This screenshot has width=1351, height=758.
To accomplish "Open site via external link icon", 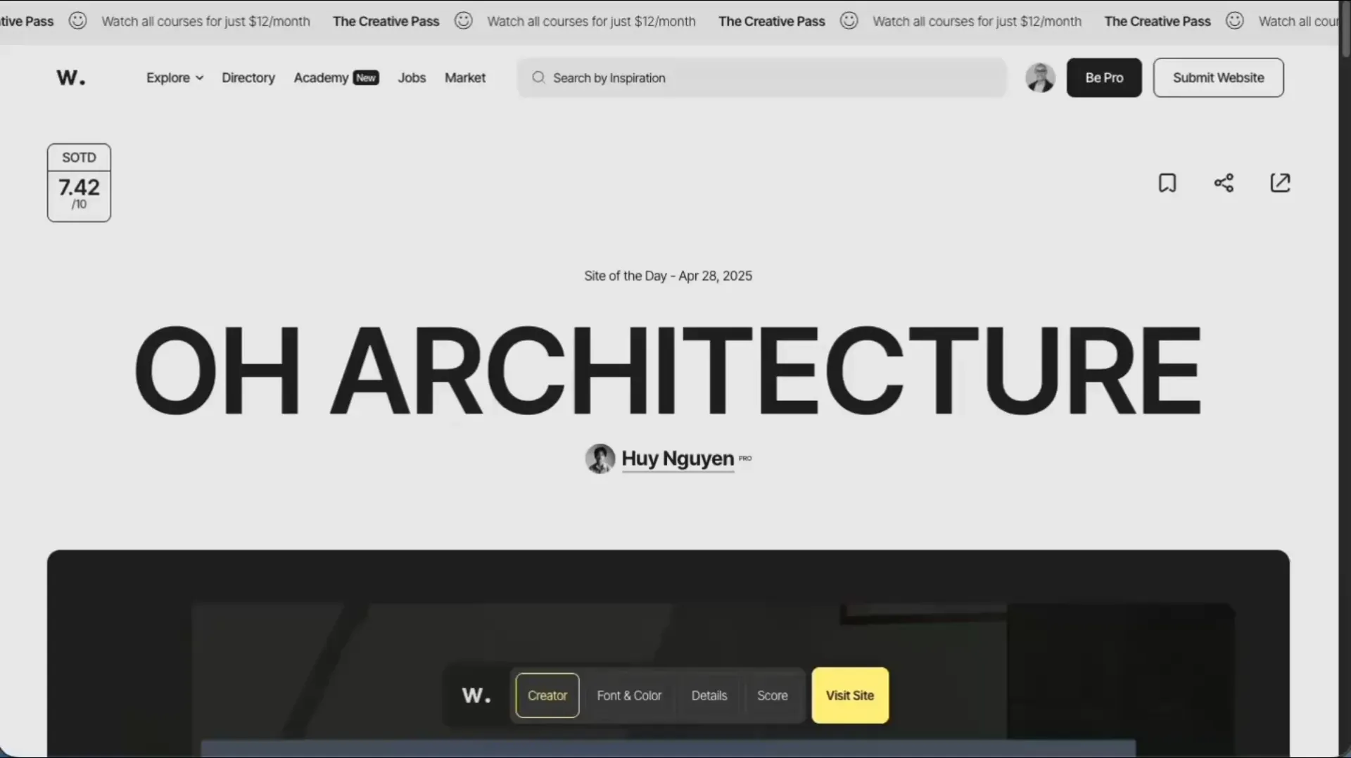I will coord(1280,183).
